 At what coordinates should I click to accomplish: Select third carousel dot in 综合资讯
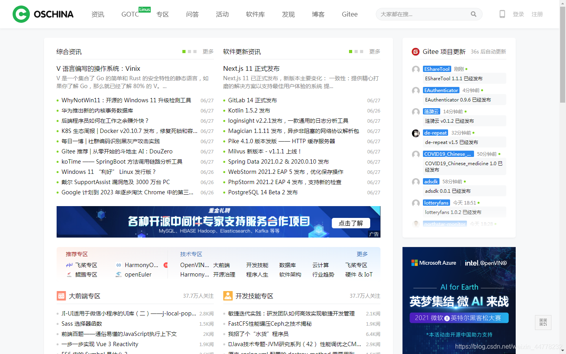tap(195, 52)
